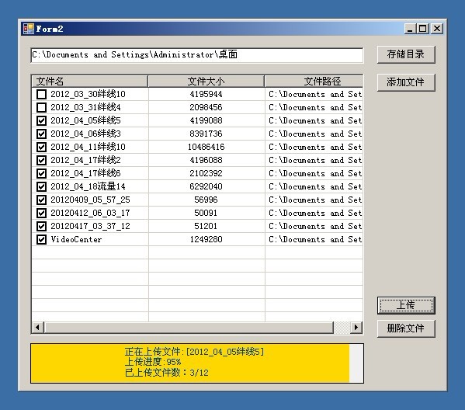The image size is (465, 410).
Task: Click the left scroll arrow of file list
Action: [x=38, y=328]
